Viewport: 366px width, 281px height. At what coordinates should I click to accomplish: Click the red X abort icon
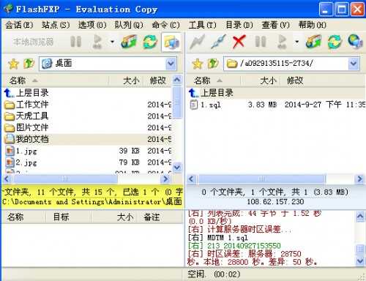239,42
